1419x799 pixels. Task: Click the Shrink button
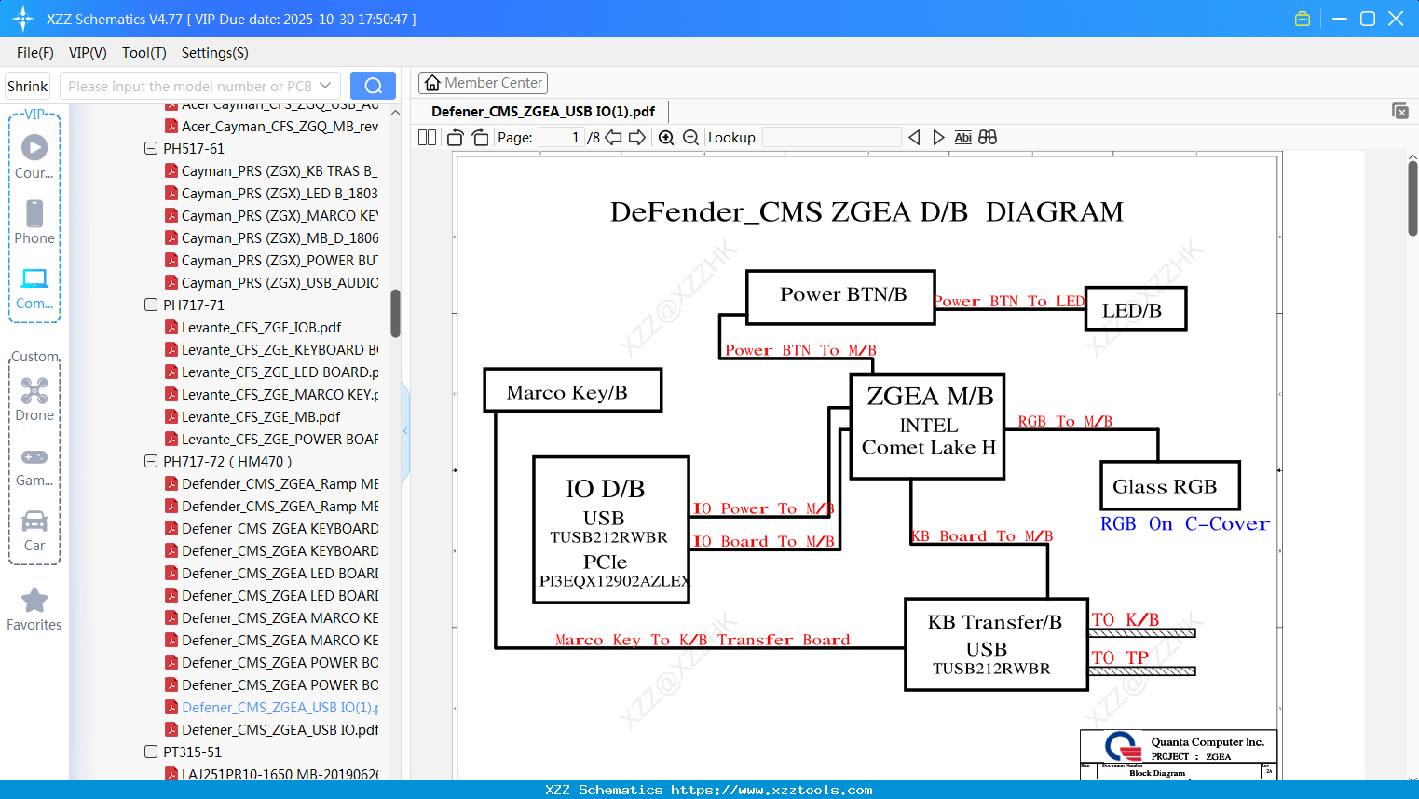click(x=27, y=86)
